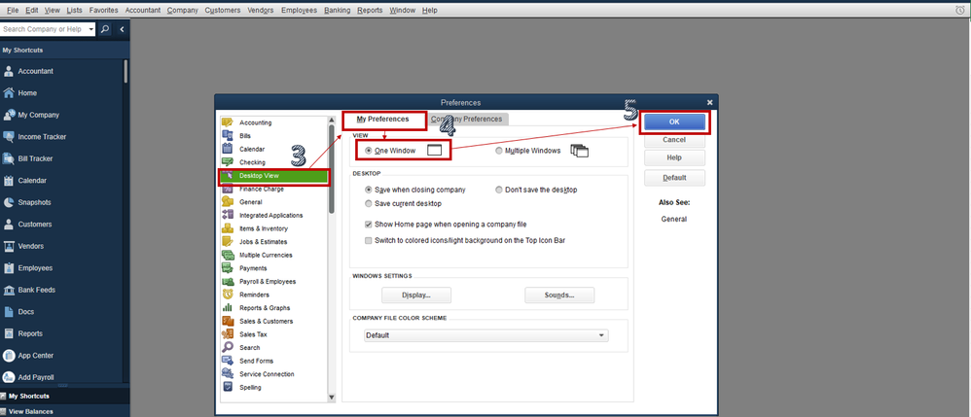Select Accounting preference icon

[x=228, y=122]
